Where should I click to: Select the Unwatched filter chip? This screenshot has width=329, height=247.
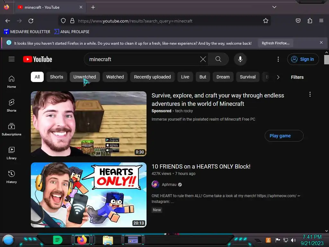[84, 77]
